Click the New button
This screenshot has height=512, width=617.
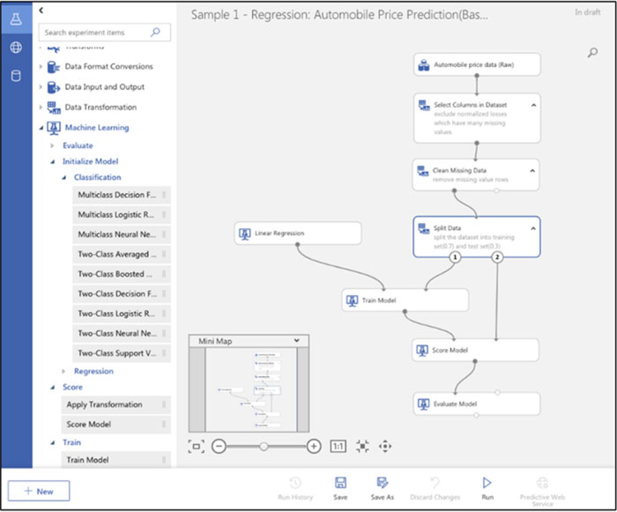39,491
